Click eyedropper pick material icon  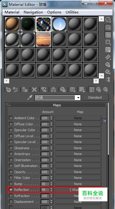pos(29,98)
